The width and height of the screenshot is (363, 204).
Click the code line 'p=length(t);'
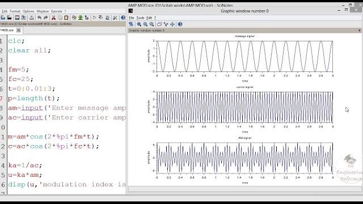34,98
